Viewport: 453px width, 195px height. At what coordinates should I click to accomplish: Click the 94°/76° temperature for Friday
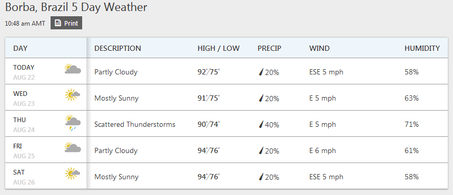tap(209, 150)
